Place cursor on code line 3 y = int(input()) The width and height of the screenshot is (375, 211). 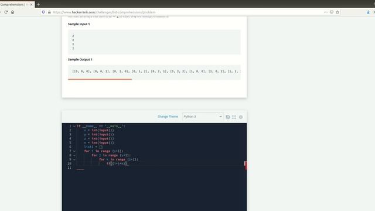[x=99, y=134]
